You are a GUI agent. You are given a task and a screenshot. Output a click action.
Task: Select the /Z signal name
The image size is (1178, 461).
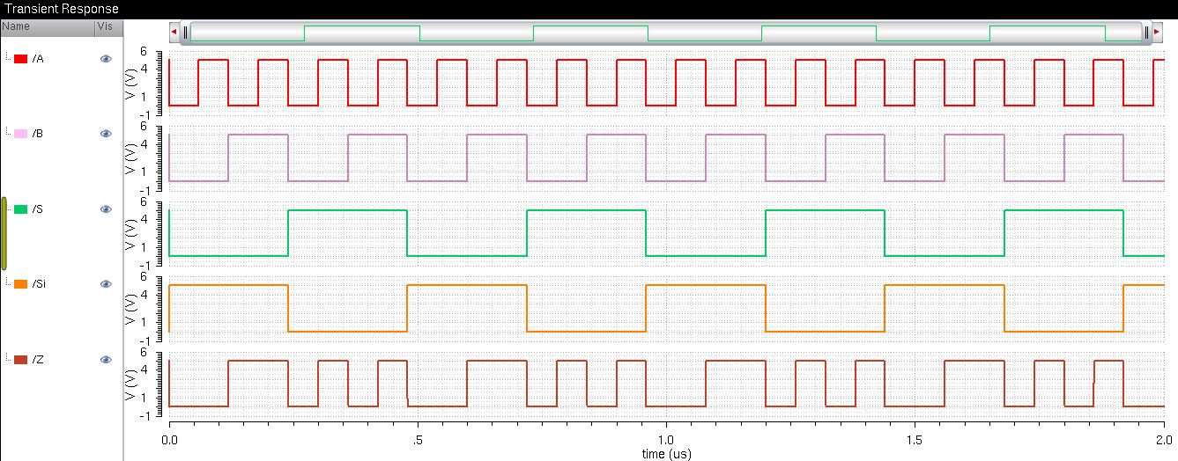[x=38, y=360]
